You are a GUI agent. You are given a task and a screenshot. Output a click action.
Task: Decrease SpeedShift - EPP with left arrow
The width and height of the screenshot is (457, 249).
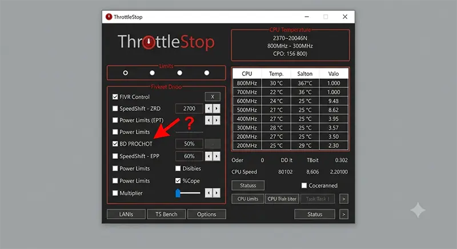point(209,156)
